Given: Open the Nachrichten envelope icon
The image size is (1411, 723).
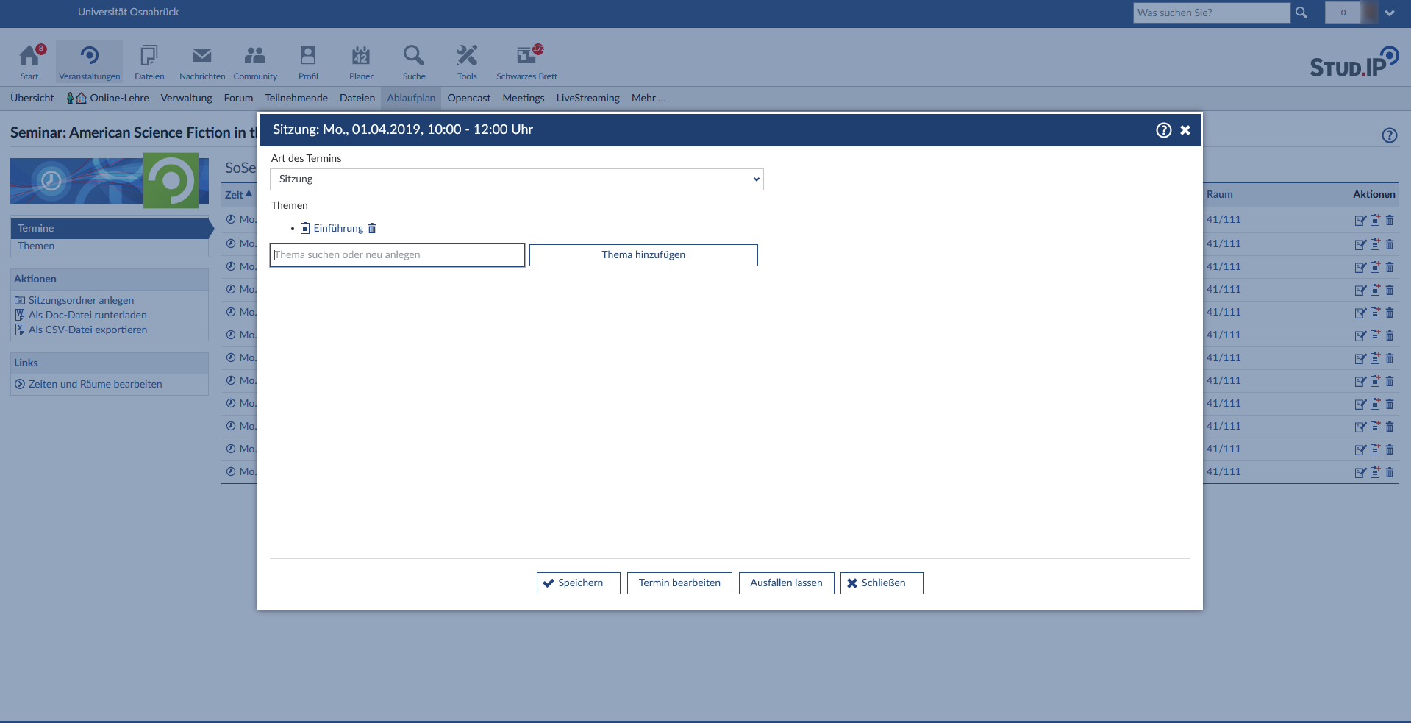Looking at the screenshot, I should 201,56.
